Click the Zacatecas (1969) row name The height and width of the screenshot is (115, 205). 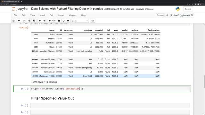click(x=47, y=76)
